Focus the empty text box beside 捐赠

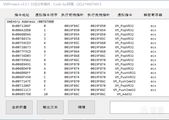(140, 107)
